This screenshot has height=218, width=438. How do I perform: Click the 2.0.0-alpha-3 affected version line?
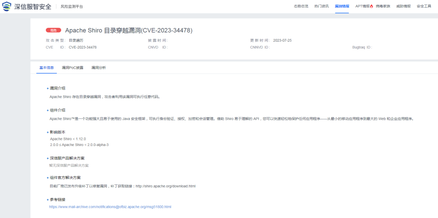coord(79,145)
